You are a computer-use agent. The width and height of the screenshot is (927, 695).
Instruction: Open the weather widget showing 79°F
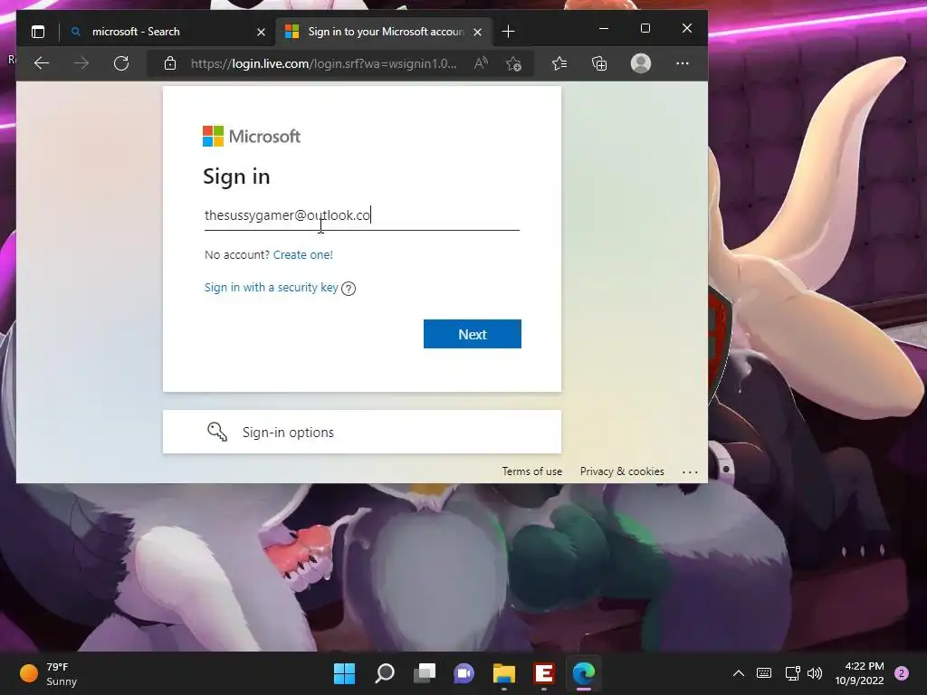[49, 673]
